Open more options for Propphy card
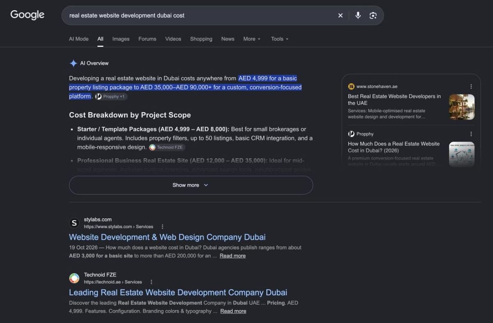 471,134
